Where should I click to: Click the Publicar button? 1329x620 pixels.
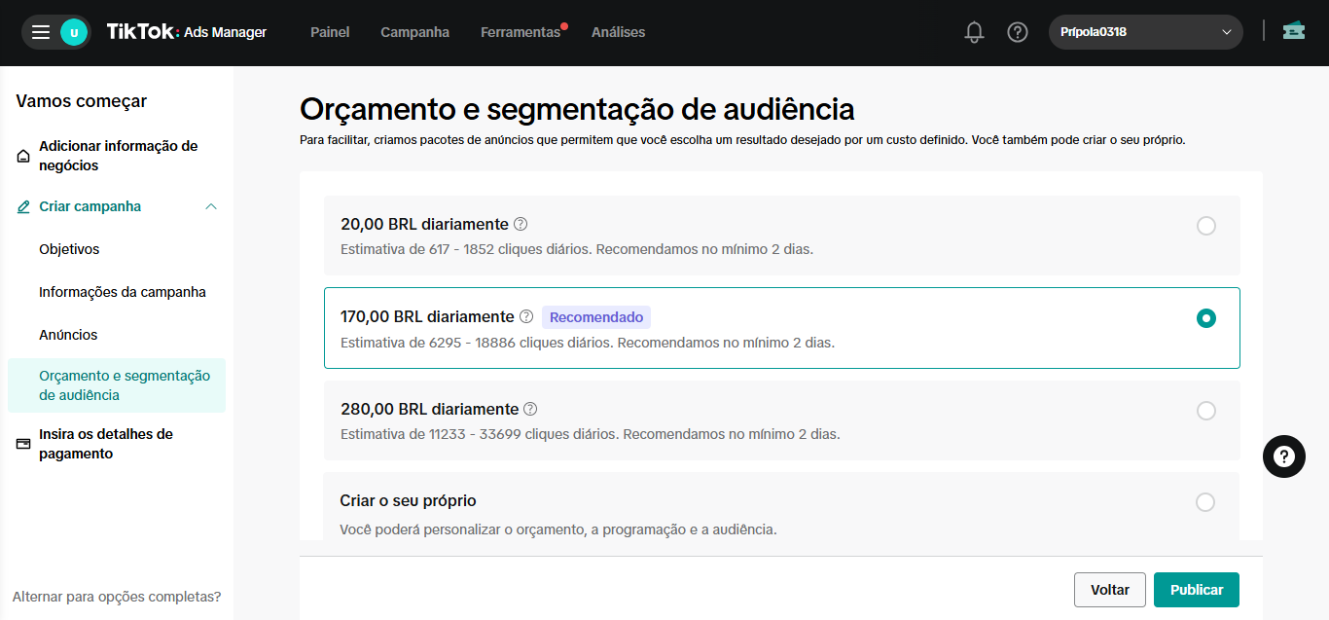(1196, 589)
